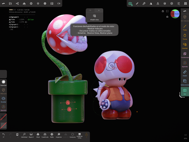Select the medir ruler tool

pyautogui.click(x=185, y=73)
